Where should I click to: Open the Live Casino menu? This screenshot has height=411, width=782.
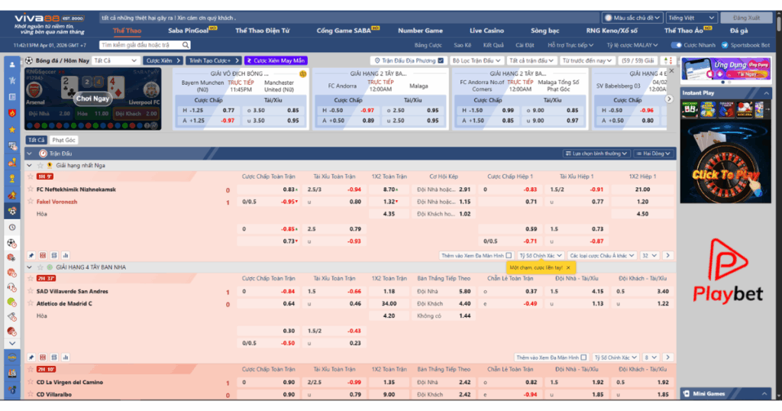[x=486, y=31]
